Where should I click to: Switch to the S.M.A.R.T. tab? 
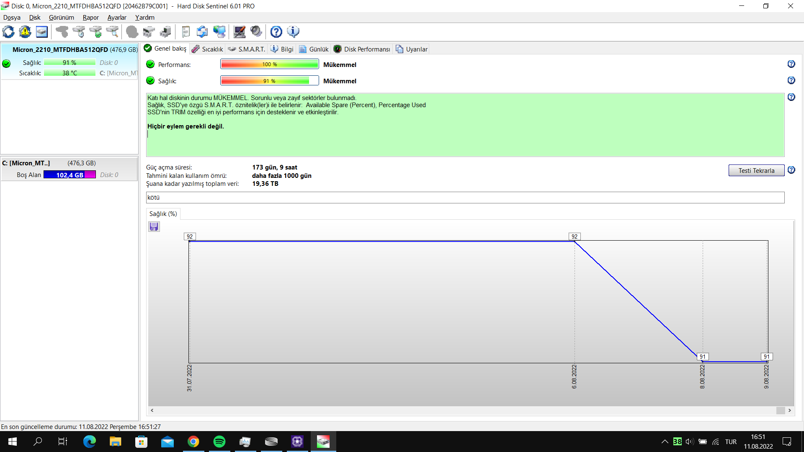click(x=247, y=49)
